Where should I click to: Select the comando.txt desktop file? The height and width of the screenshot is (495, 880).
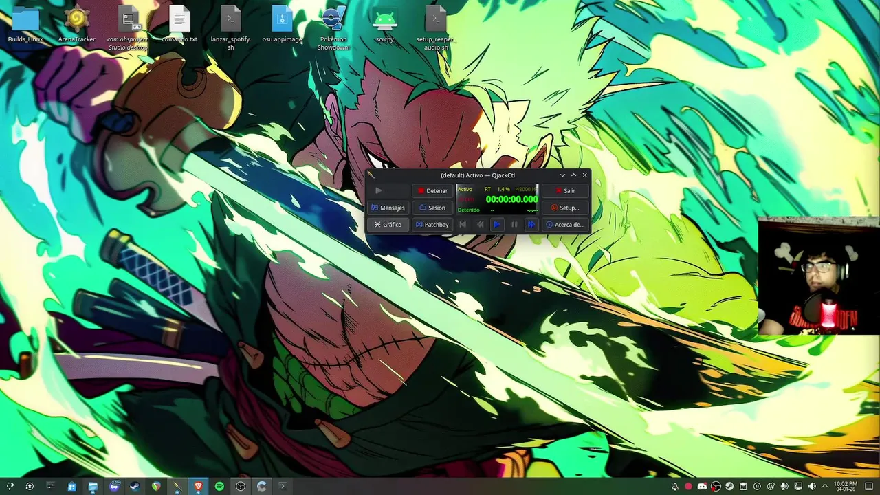tap(179, 25)
